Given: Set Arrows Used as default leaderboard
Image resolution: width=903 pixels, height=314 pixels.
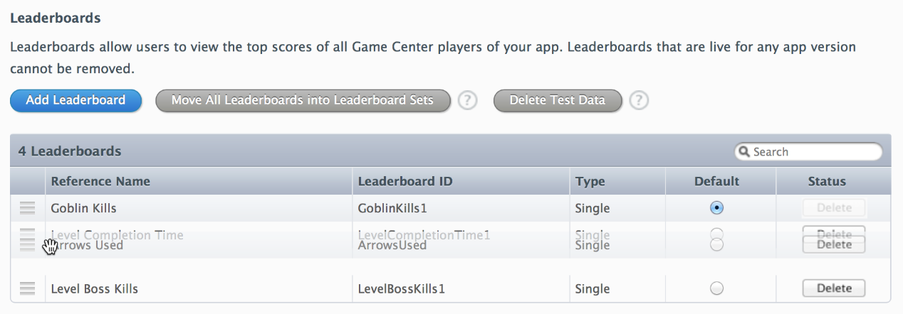Looking at the screenshot, I should pyautogui.click(x=717, y=245).
